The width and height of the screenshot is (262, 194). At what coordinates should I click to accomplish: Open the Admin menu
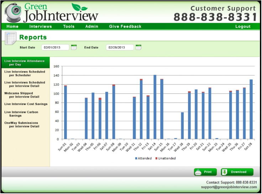(x=92, y=26)
